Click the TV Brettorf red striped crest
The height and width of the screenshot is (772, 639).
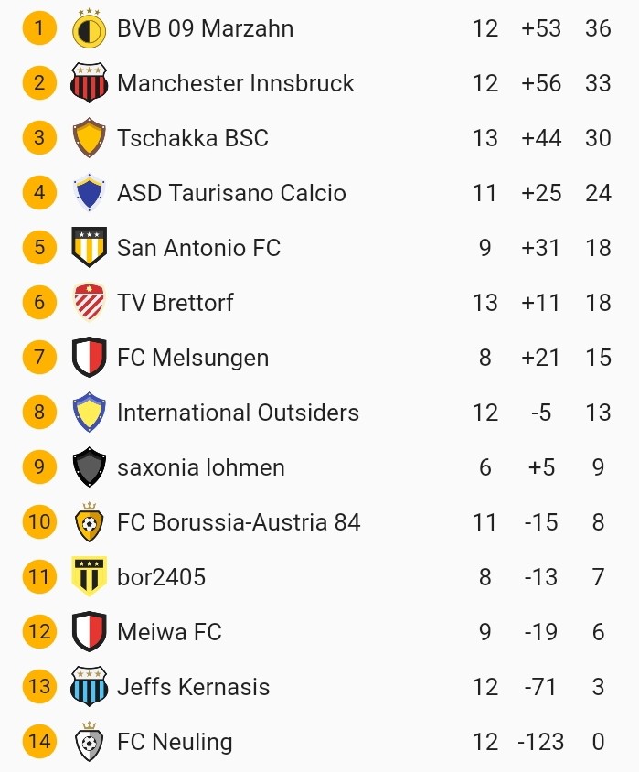pos(89,303)
